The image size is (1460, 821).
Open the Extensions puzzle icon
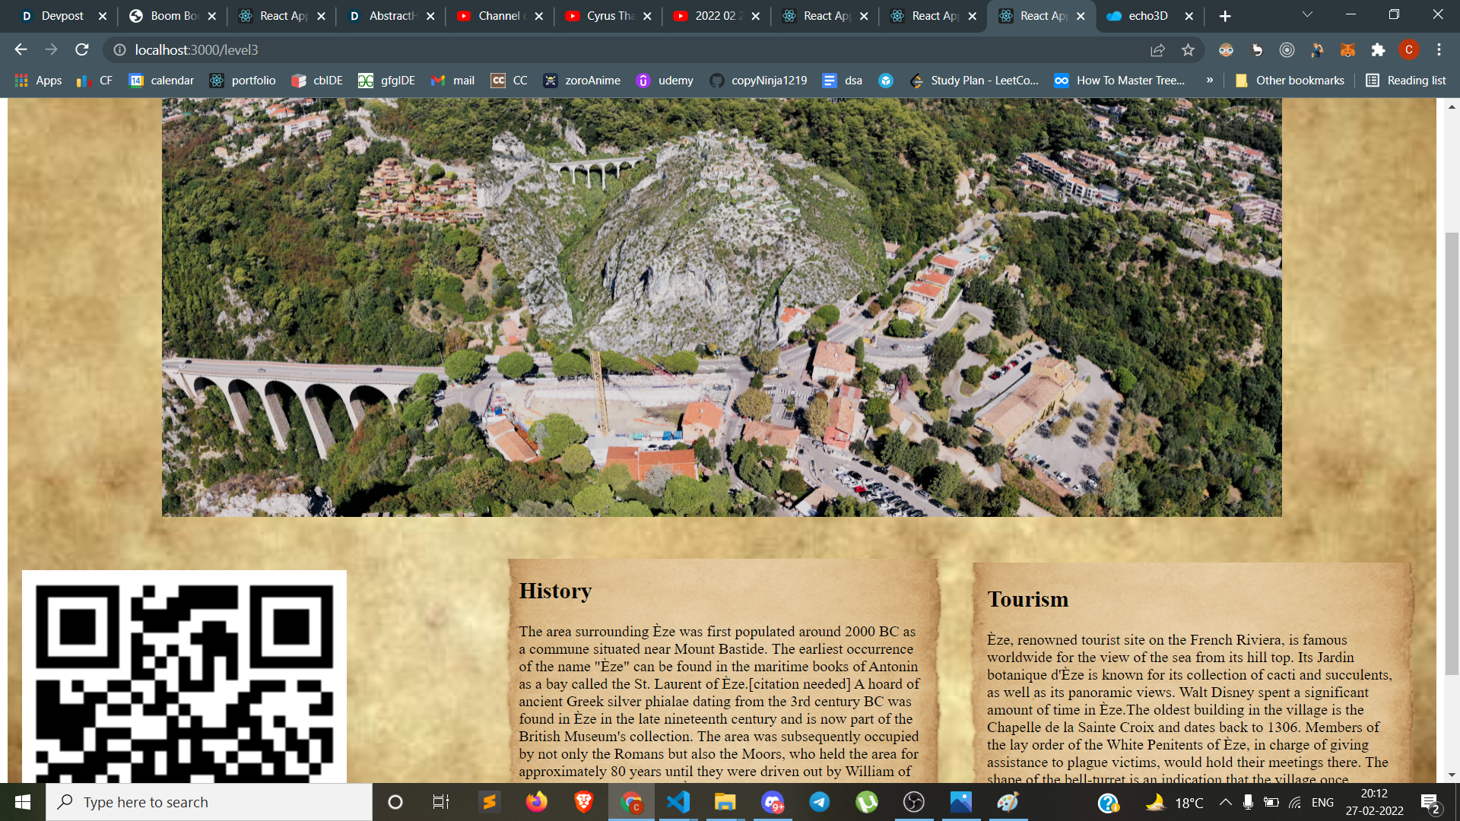point(1378,49)
